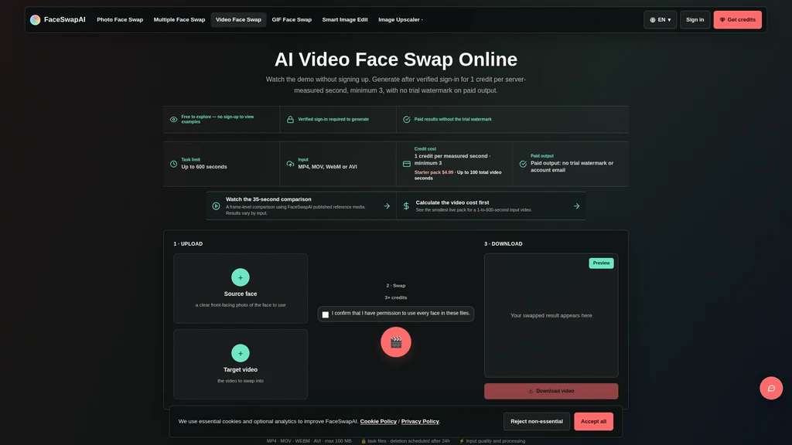Open Smart Image Edit
Screen dimensions: 792x445
(345, 19)
